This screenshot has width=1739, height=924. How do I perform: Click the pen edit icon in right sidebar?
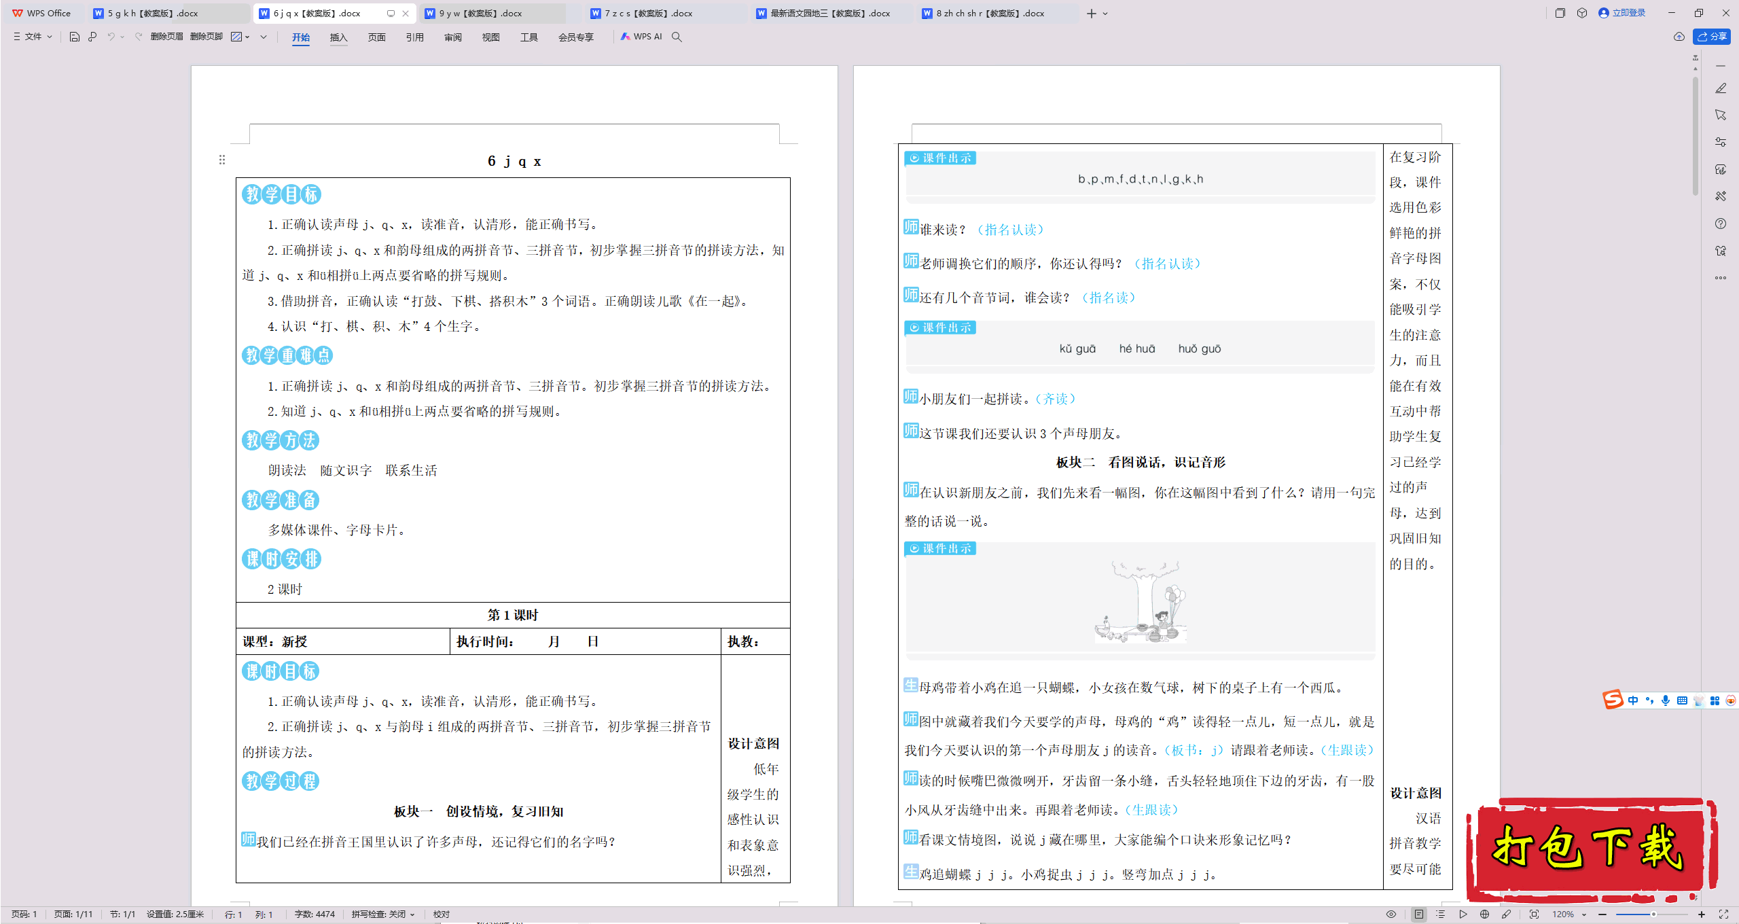[1721, 88]
